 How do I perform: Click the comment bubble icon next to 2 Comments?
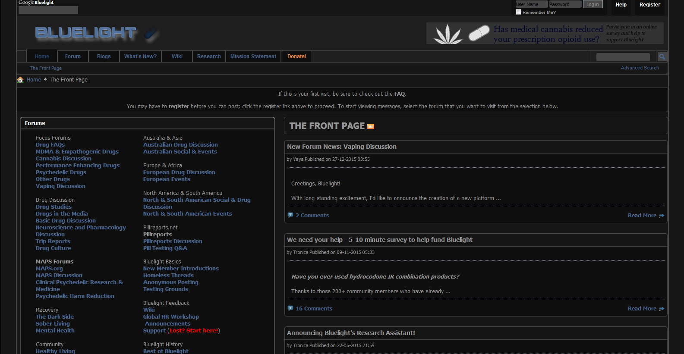290,215
